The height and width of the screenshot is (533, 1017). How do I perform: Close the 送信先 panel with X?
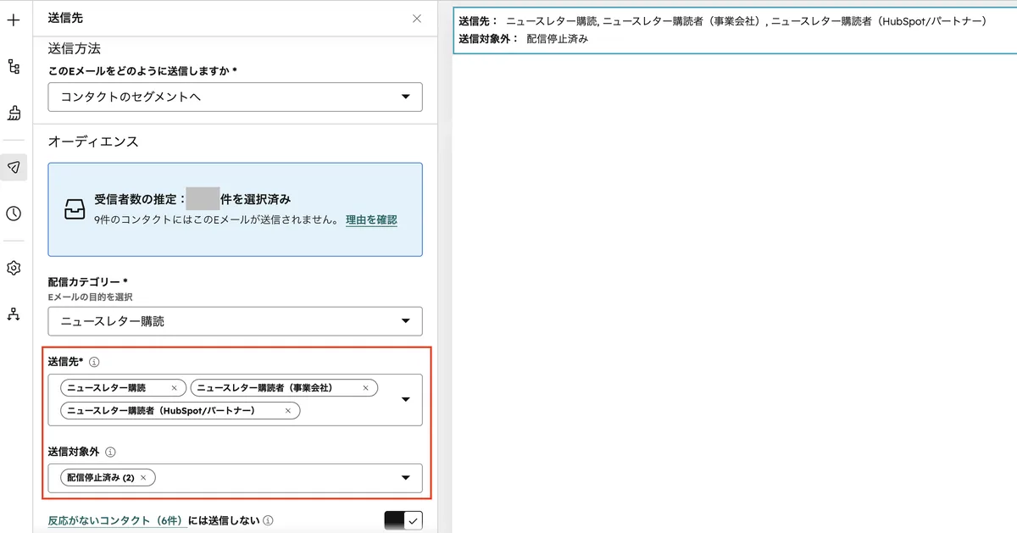coord(416,18)
